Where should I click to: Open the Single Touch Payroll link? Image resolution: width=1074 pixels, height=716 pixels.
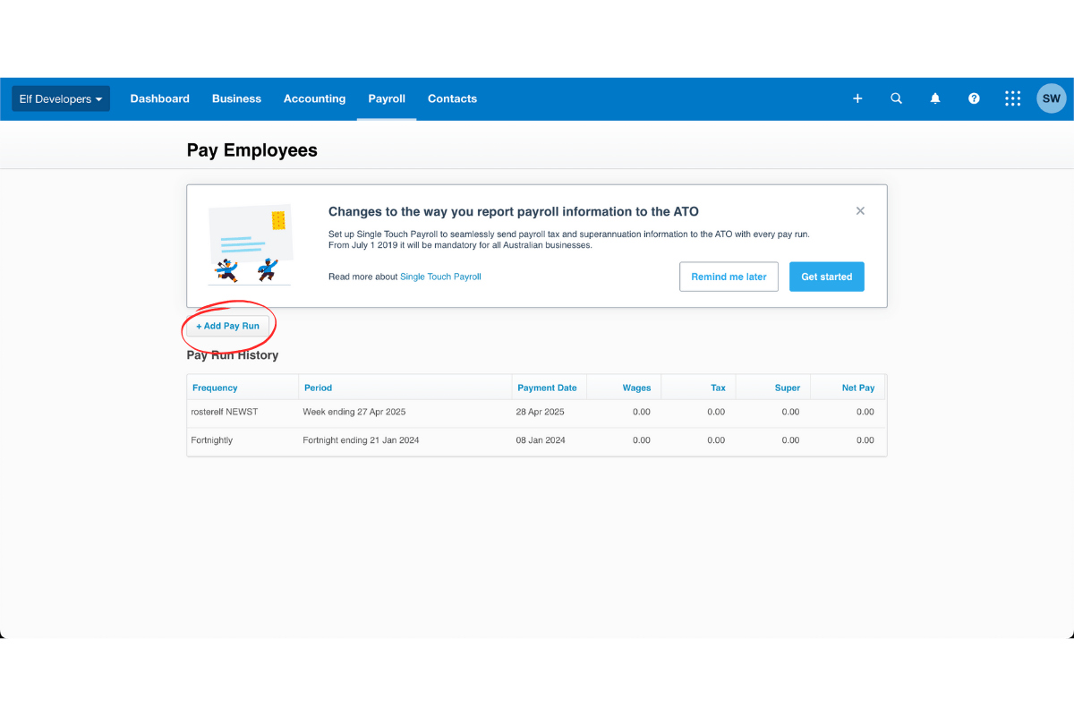pyautogui.click(x=440, y=277)
